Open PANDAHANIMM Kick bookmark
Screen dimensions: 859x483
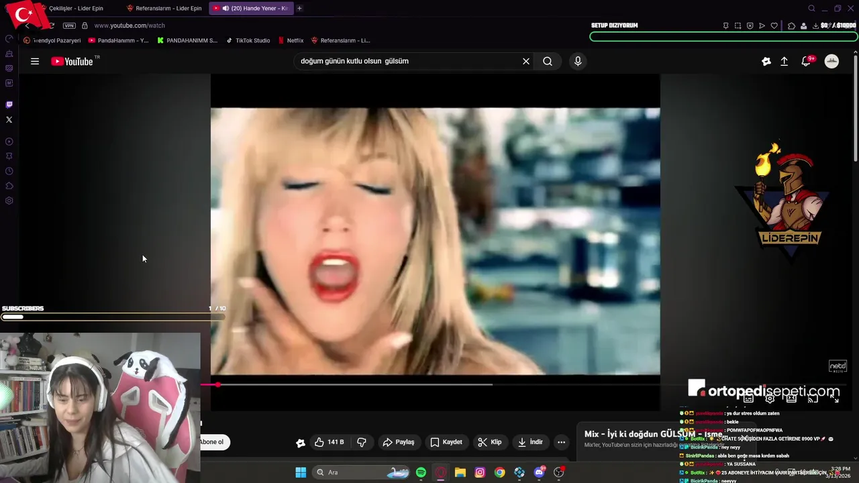click(187, 40)
